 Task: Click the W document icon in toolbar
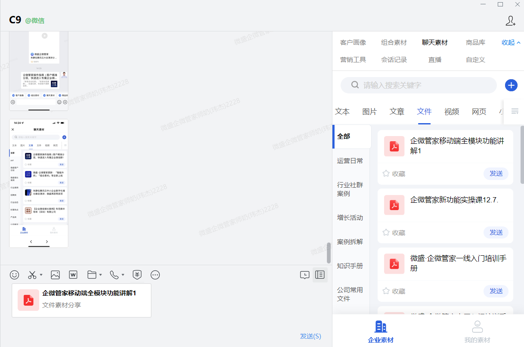tap(73, 275)
